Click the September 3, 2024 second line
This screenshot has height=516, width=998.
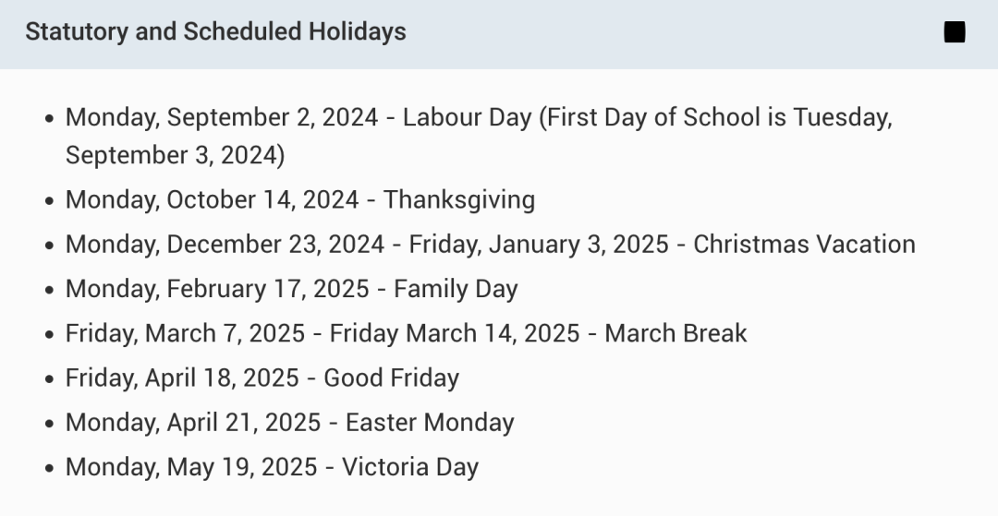[x=175, y=155]
